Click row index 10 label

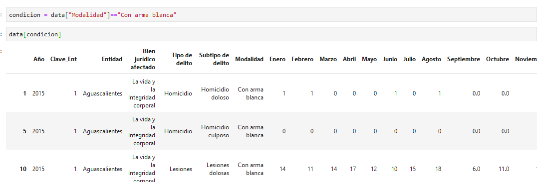coord(23,169)
